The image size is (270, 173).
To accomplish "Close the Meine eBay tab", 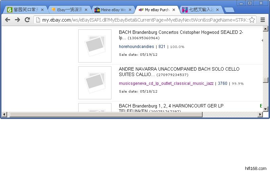I will 130,10.
